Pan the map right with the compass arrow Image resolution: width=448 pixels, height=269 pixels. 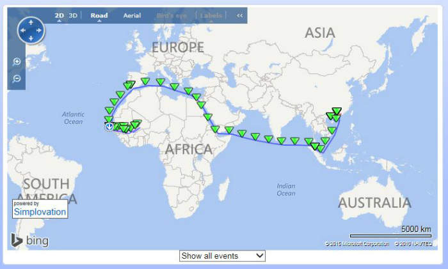pyautogui.click(x=40, y=30)
